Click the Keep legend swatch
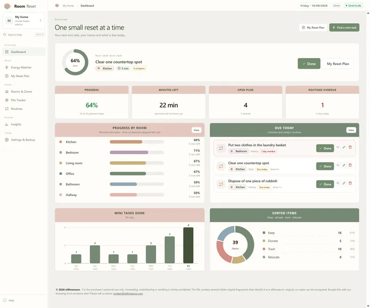 tap(264, 233)
